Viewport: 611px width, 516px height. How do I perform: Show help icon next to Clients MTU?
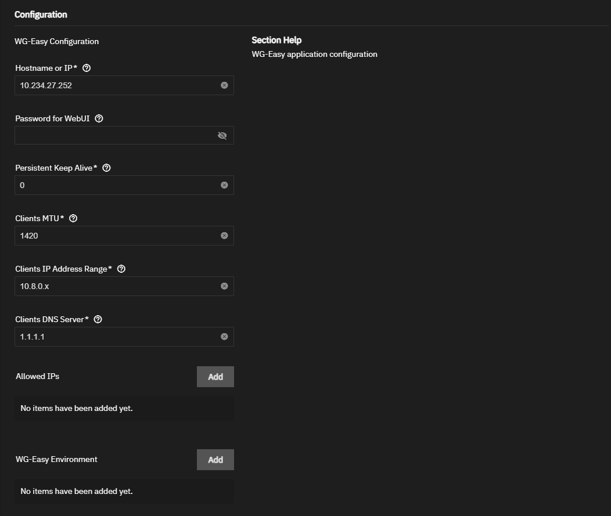73,218
